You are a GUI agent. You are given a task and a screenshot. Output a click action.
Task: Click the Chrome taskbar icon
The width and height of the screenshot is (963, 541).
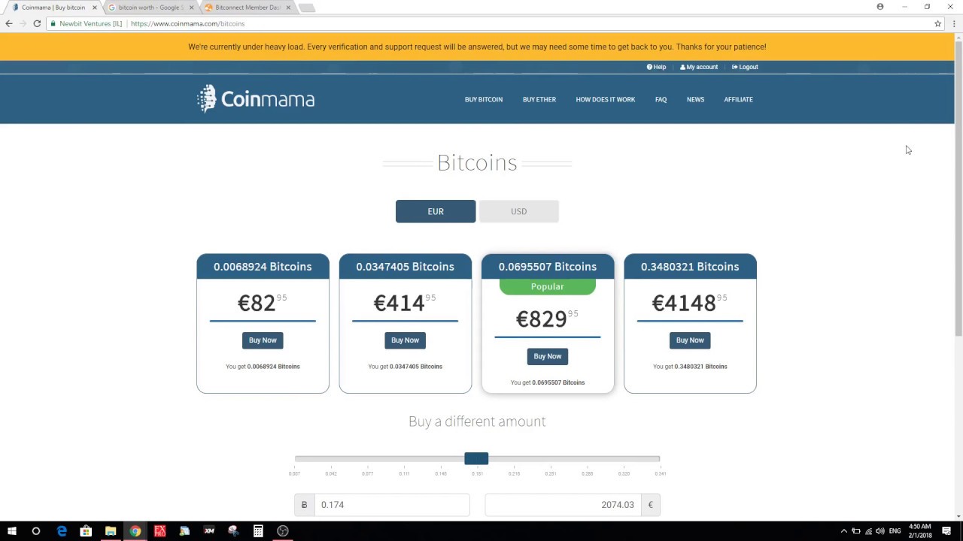point(135,531)
